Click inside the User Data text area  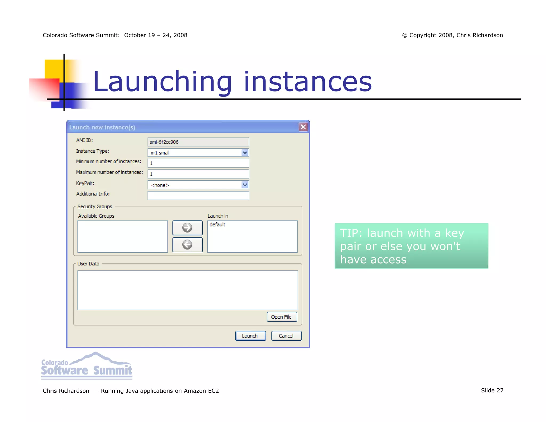188,290
